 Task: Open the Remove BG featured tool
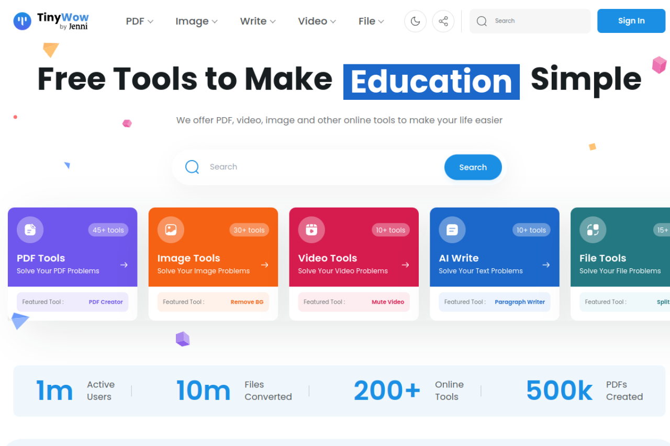(x=247, y=302)
